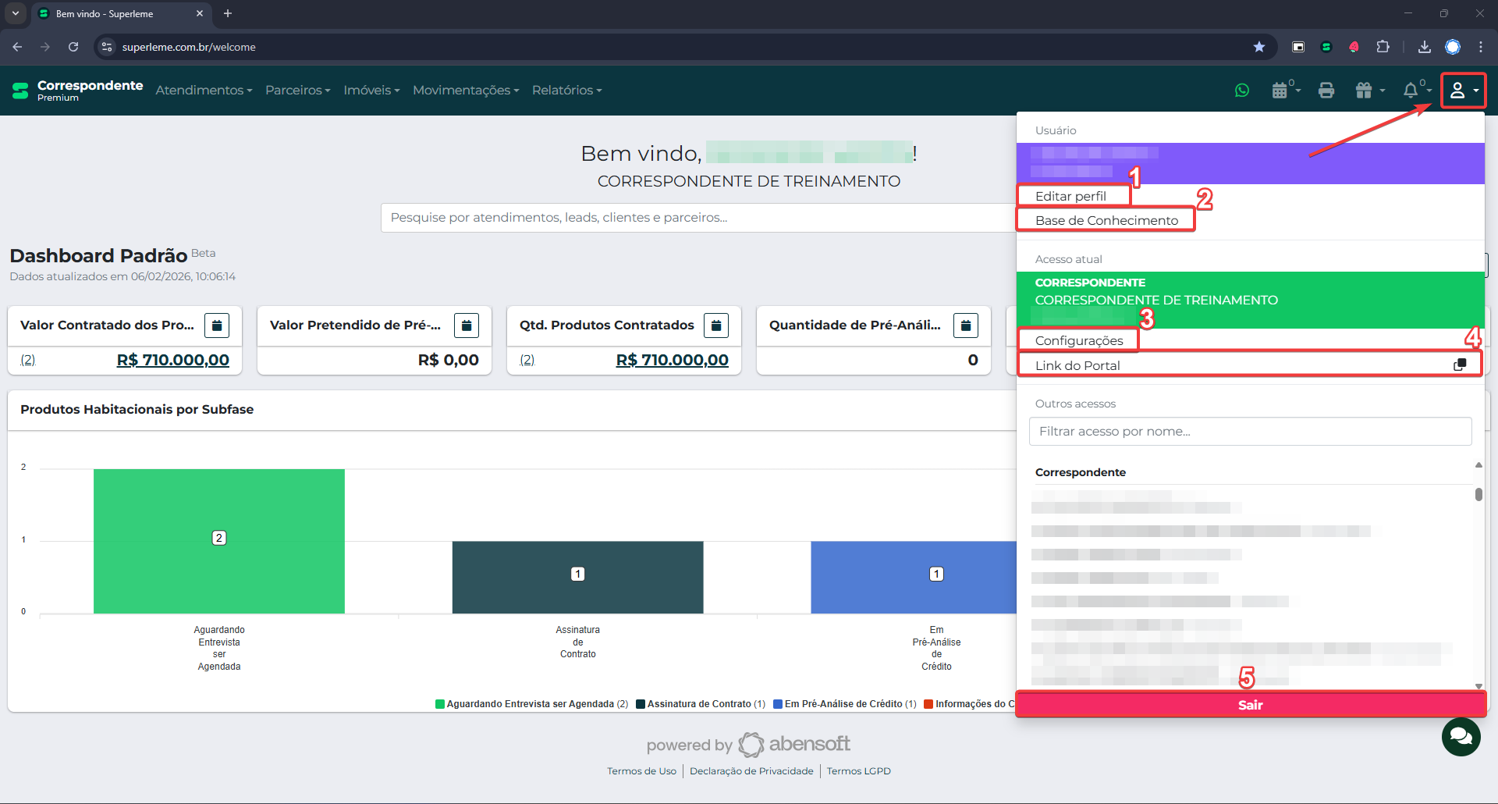1498x804 pixels.
Task: Open the Relatórios dropdown menu
Action: point(566,91)
